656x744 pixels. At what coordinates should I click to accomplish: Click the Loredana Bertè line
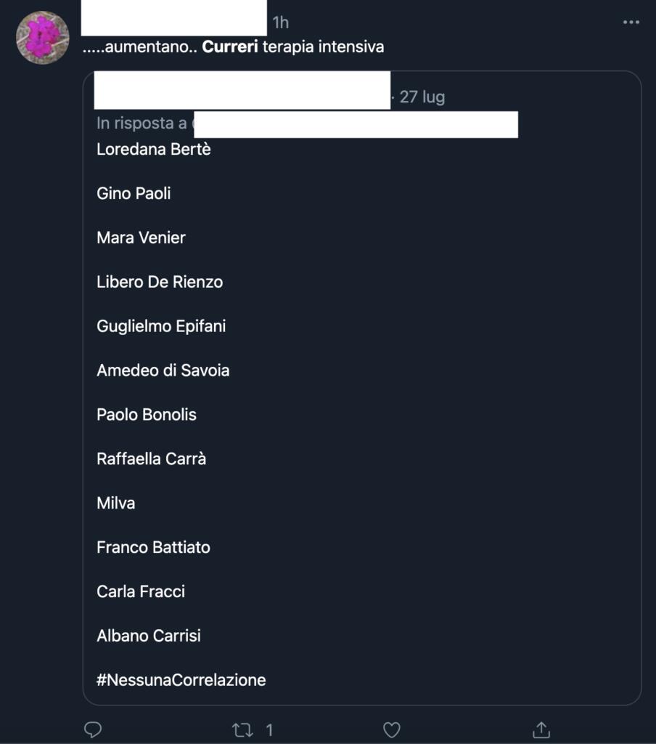tap(154, 149)
